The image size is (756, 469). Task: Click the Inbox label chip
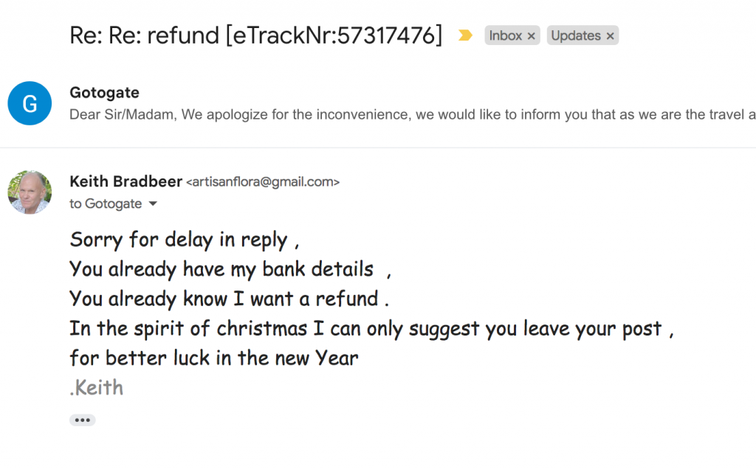pyautogui.click(x=506, y=35)
